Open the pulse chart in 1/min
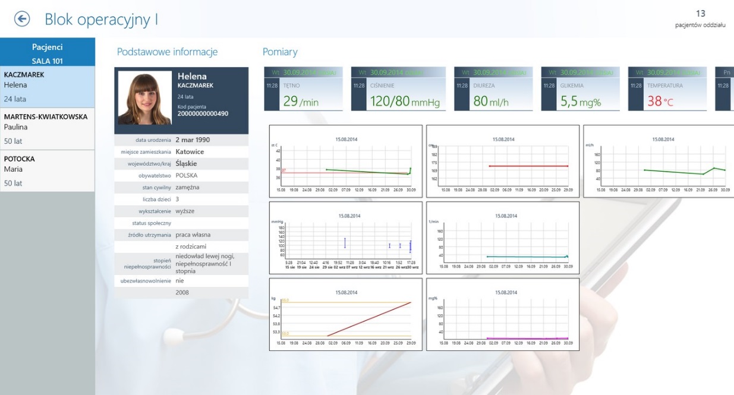 [503, 238]
